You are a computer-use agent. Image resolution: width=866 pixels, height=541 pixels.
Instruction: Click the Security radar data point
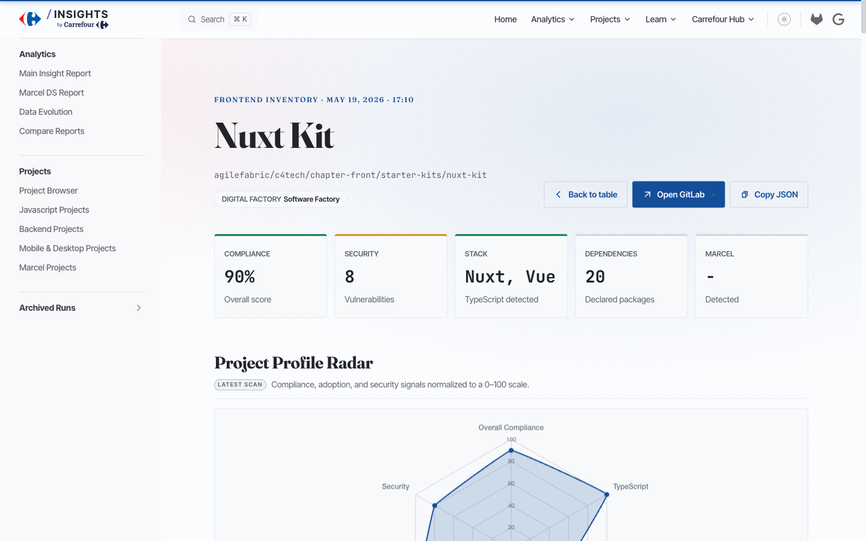(x=435, y=506)
